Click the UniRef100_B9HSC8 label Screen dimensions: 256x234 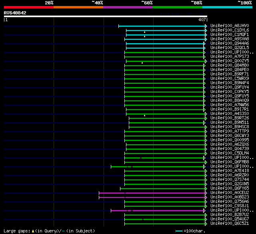click(x=230, y=127)
